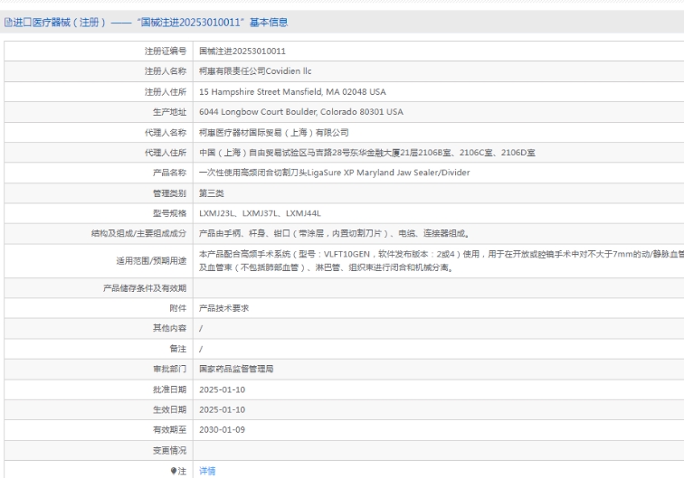
Task: Click registrant name 柯惠有限责任公司Covidien llc
Action: [x=255, y=71]
